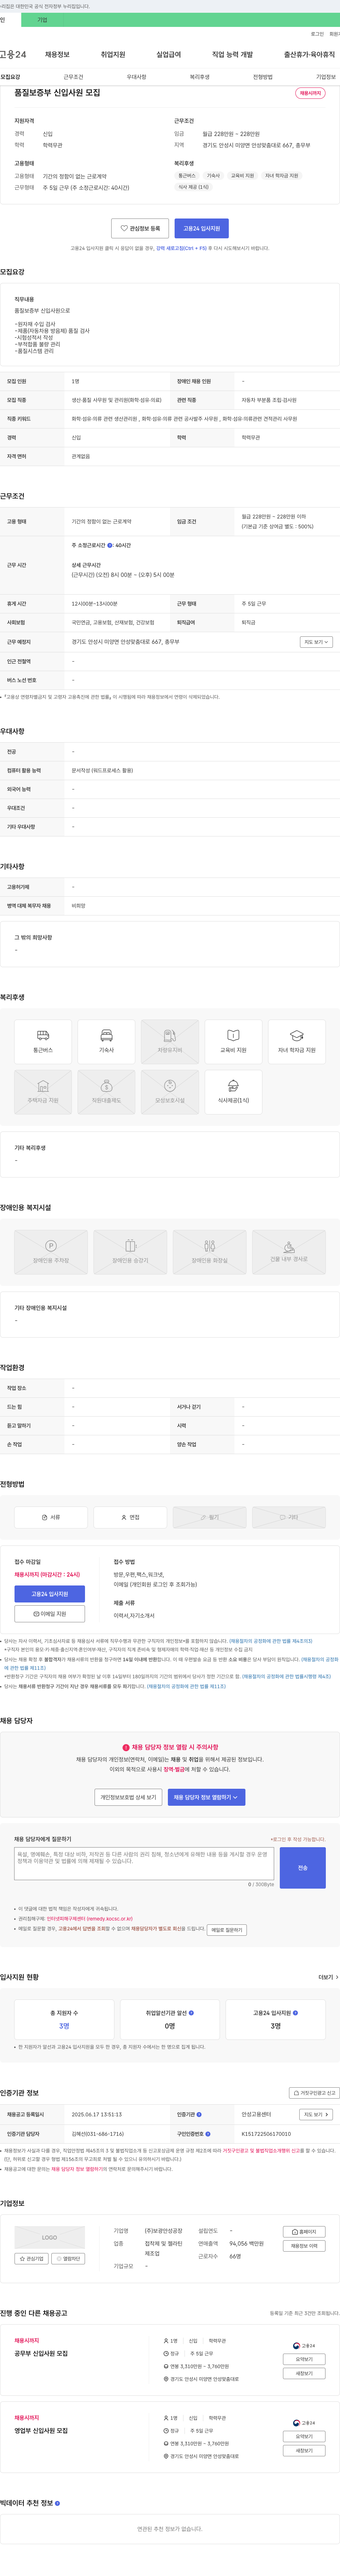The width and height of the screenshot is (340, 2576).
Task: Switch to the 근무조건 tab
Action: click(x=73, y=77)
